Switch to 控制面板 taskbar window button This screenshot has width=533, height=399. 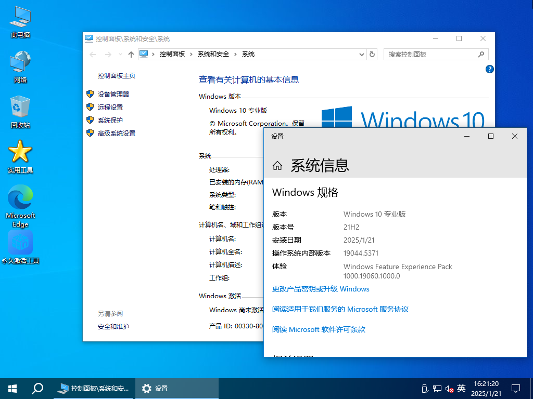tap(94, 389)
